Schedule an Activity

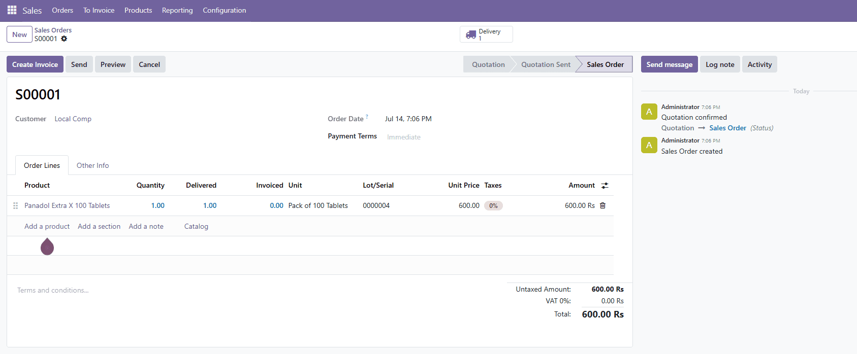tap(759, 64)
